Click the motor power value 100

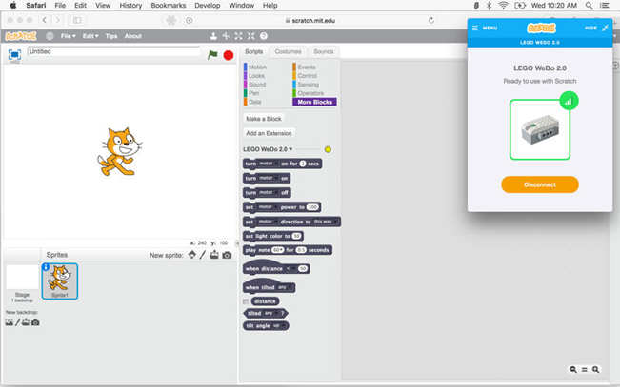point(312,207)
